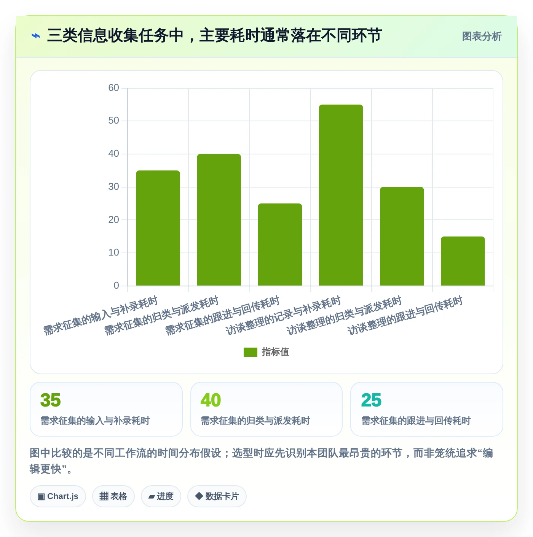Open the card showing value 35
Image resolution: width=533 pixels, height=537 pixels.
(x=106, y=409)
